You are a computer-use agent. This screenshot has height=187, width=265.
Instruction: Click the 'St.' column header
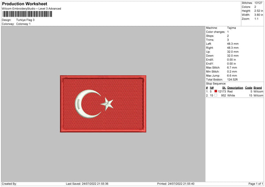click(x=224, y=88)
